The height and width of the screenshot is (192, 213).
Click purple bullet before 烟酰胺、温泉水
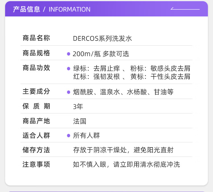[x=68, y=92]
